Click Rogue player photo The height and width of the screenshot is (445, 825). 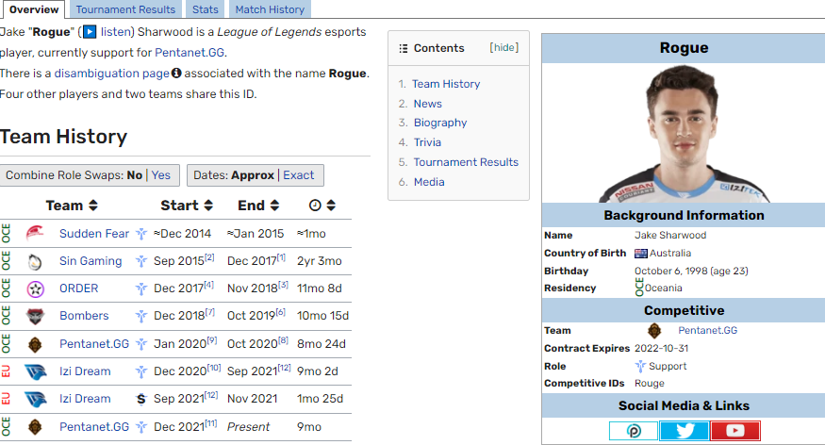click(x=684, y=133)
